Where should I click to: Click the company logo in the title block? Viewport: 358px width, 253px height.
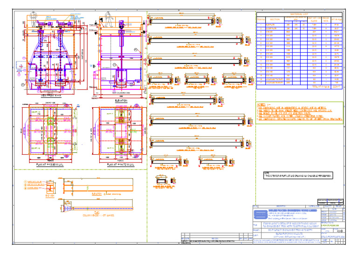click(x=261, y=215)
